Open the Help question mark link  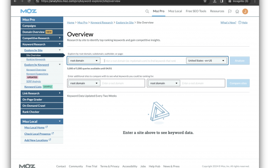[x=243, y=22]
